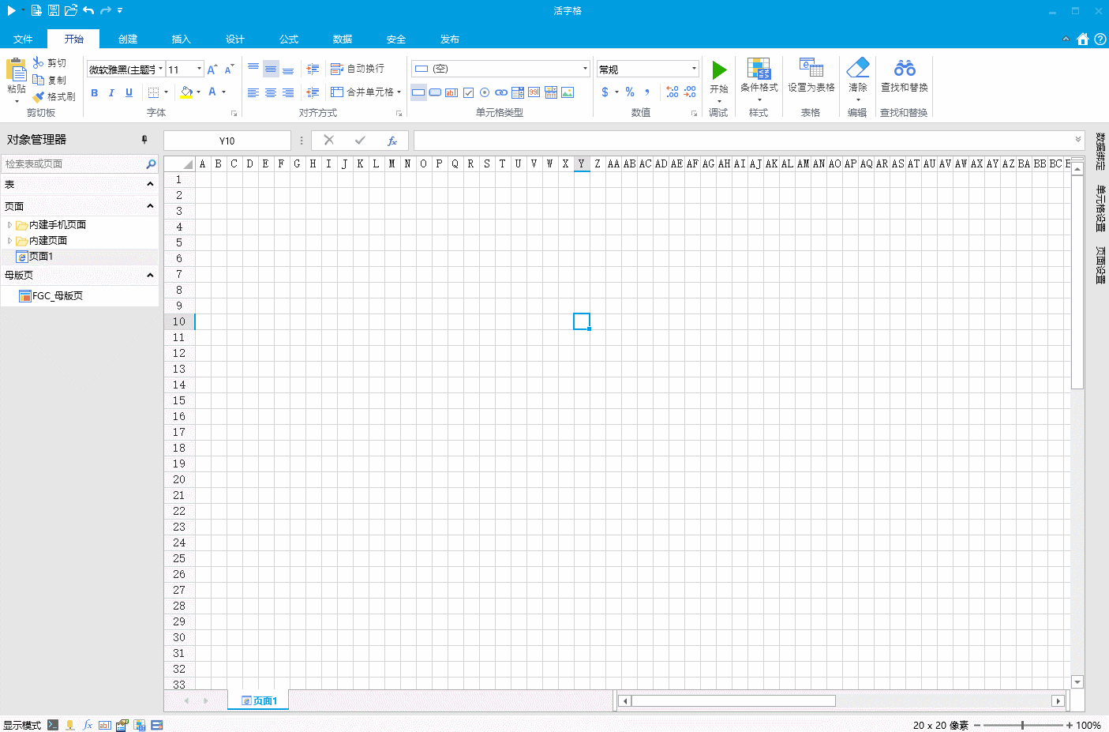
Task: Open the 文件 menu
Action: 23,39
